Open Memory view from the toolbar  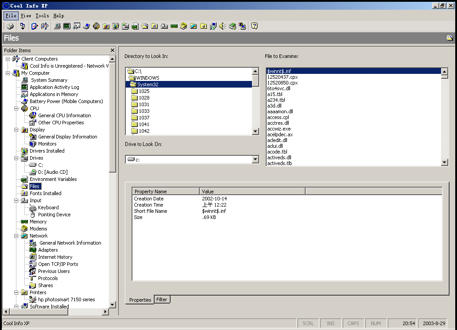(x=174, y=26)
